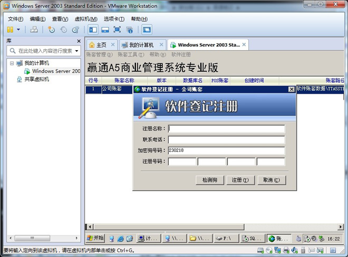
Task: Select 共享虚拟机 in library tree
Action: click(33, 79)
